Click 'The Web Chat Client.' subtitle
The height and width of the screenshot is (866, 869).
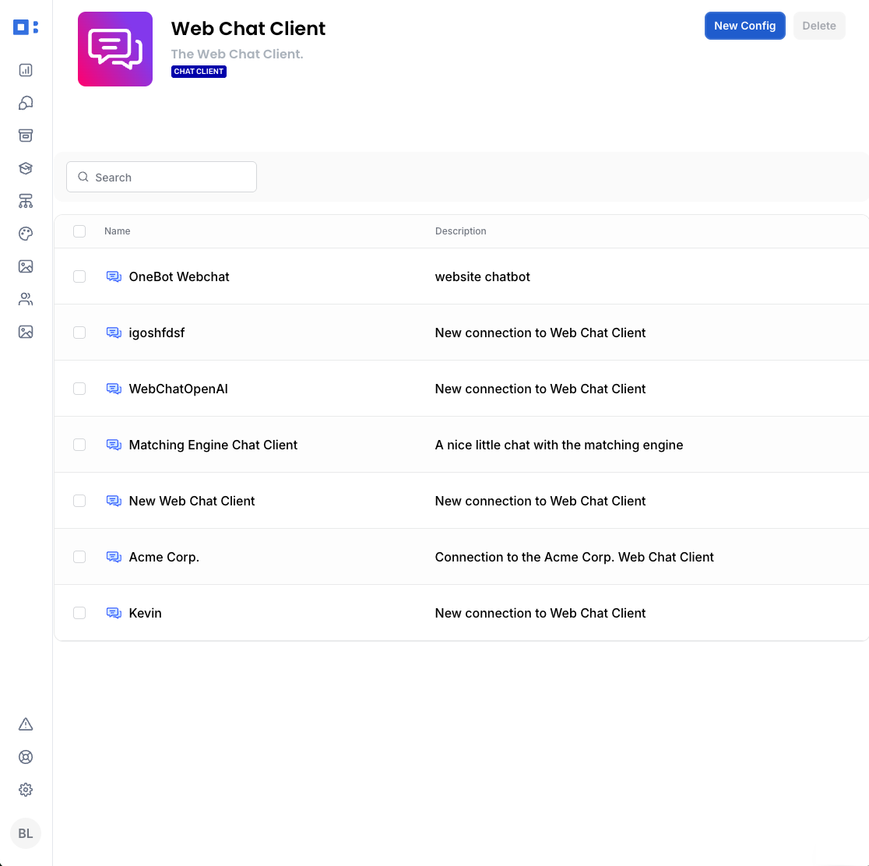[x=237, y=54]
